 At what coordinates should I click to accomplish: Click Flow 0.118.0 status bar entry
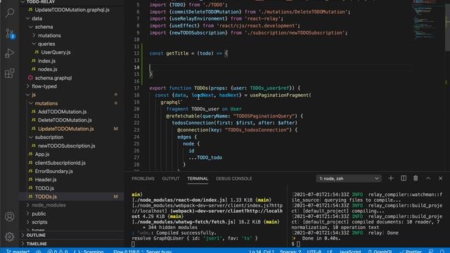[127, 252]
